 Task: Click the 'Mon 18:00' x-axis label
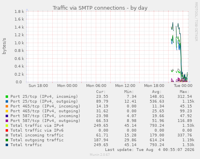point(154,86)
